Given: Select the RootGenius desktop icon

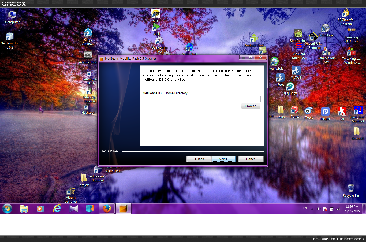Looking at the screenshot, I should tap(298, 36).
